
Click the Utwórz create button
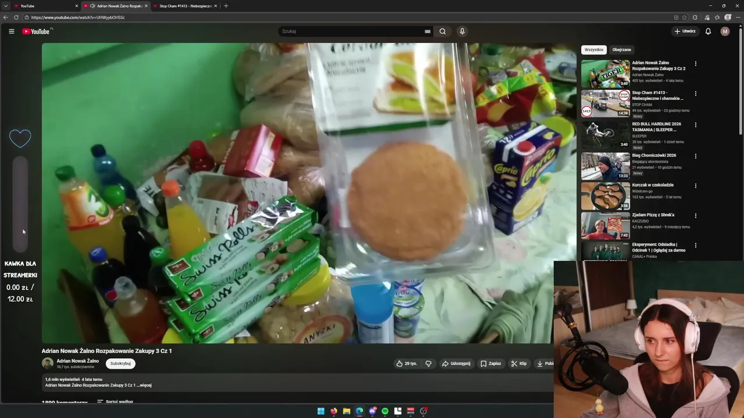[x=685, y=31]
